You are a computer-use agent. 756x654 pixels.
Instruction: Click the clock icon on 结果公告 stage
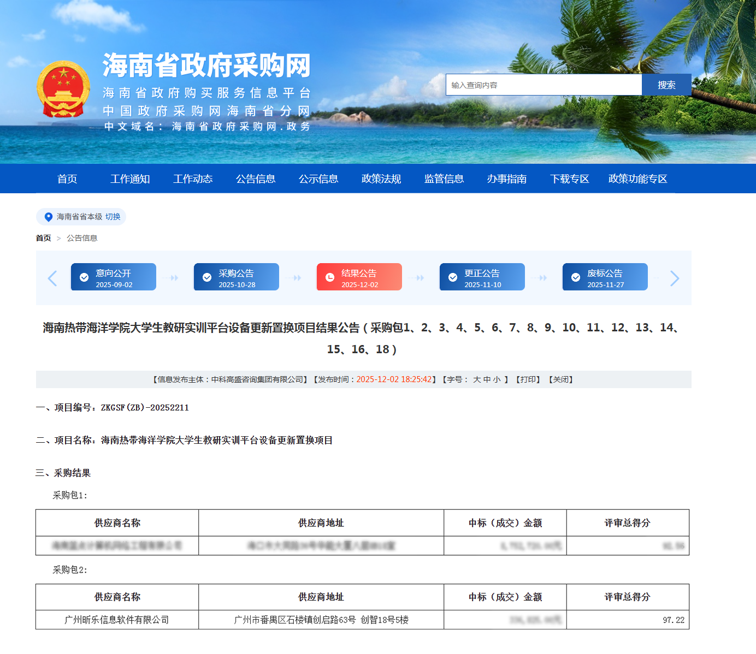pos(329,276)
